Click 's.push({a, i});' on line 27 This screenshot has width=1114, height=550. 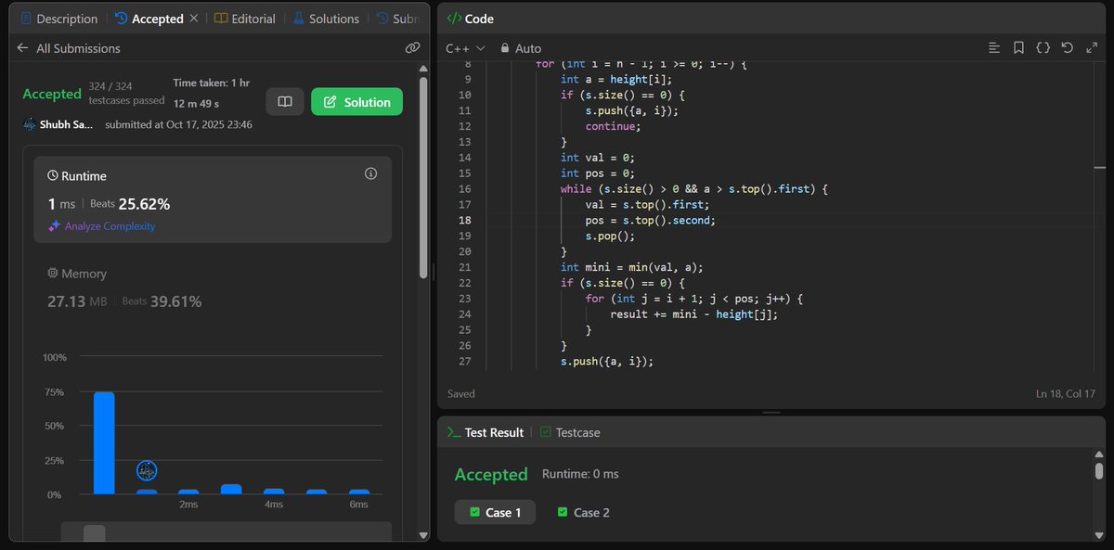[x=606, y=361]
